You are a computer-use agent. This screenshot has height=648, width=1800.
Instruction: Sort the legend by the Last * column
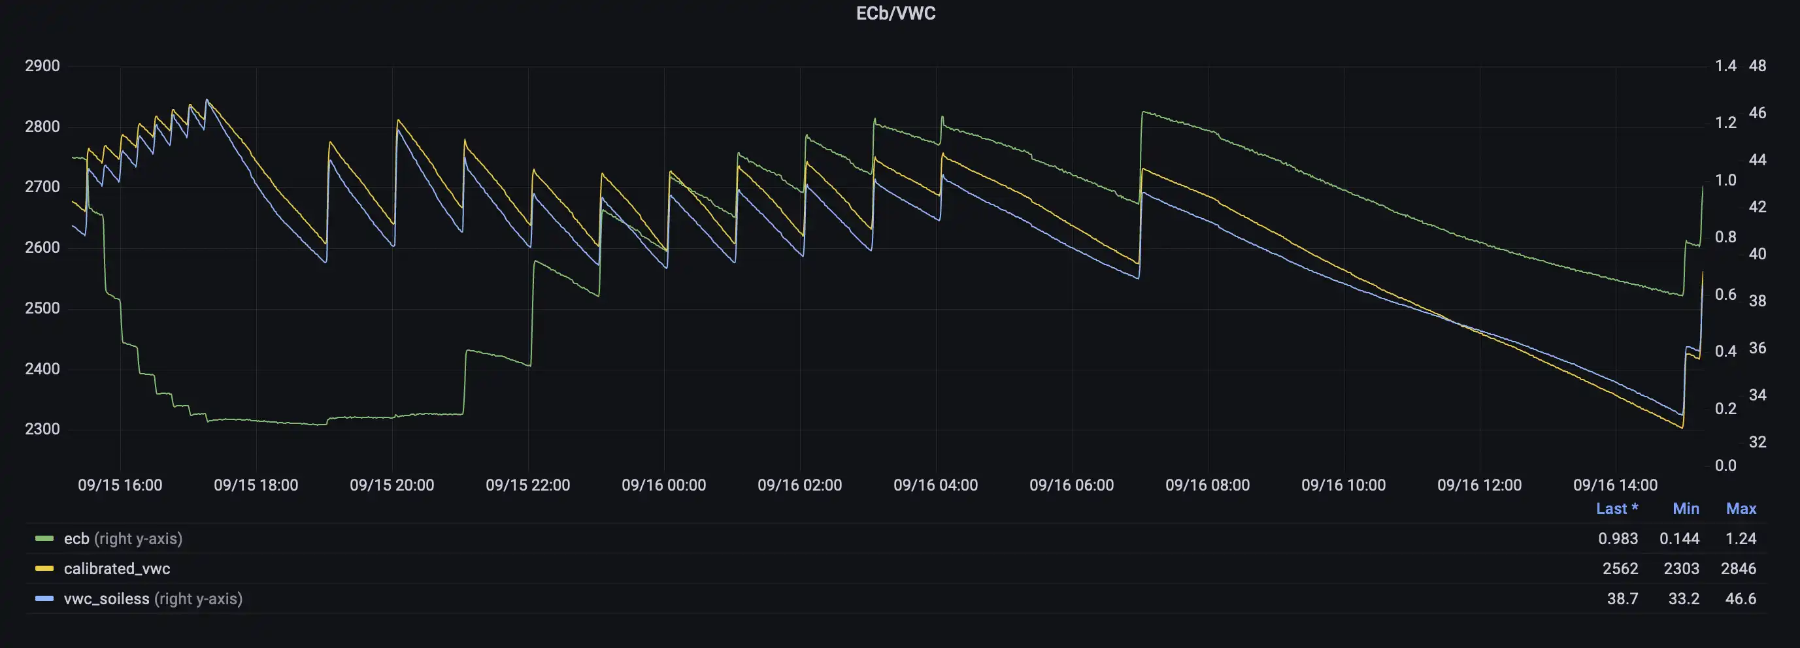1618,508
